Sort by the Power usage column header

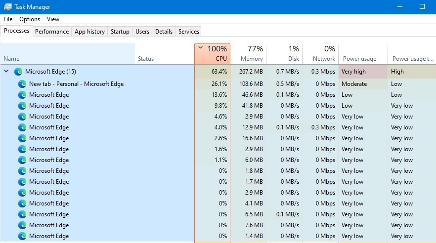coord(363,54)
